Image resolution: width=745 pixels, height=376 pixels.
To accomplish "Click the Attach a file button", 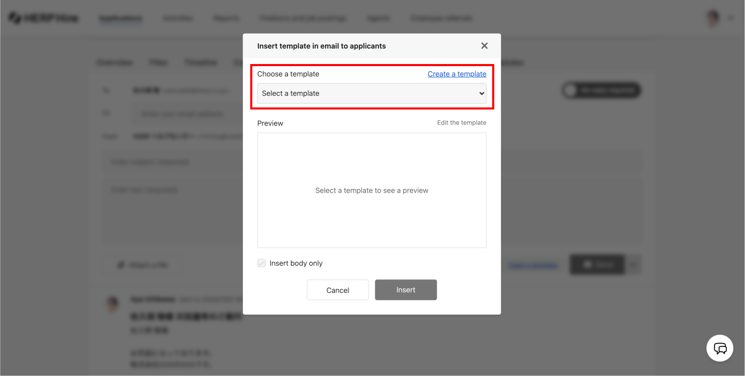I will coord(143,265).
